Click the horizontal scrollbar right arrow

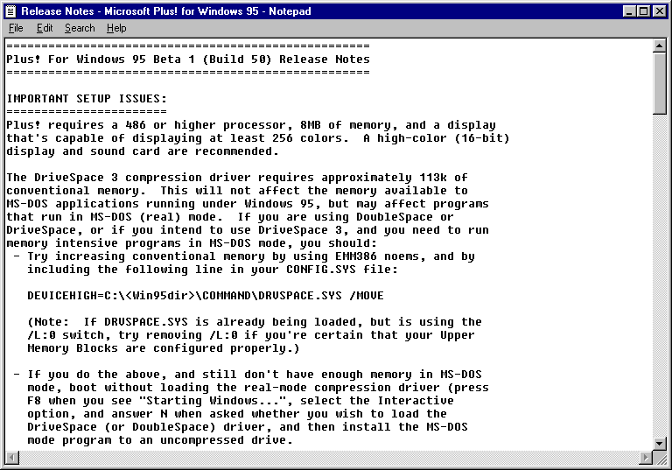tap(646, 458)
